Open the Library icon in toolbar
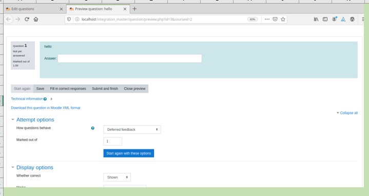 click(316, 19)
